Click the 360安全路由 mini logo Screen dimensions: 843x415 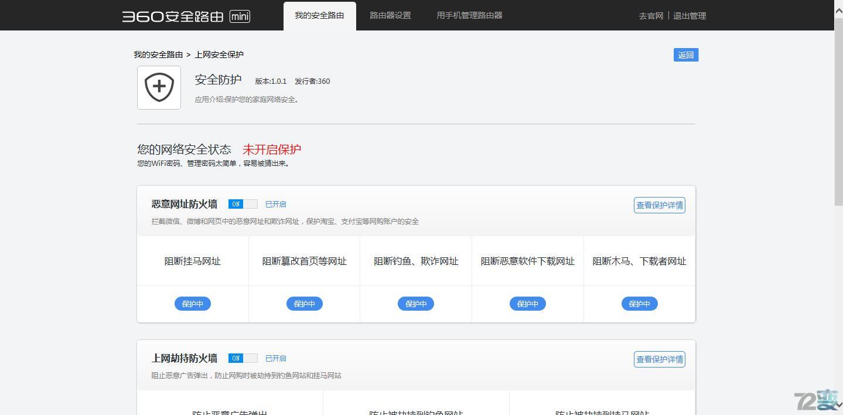point(185,16)
